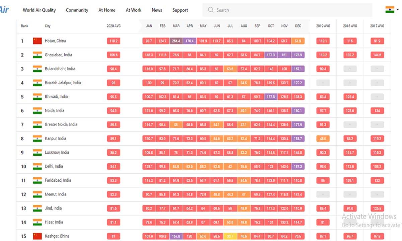The width and height of the screenshot is (402, 241).
Task: Click the India flag beside Ghaziabad
Action: 37,55
